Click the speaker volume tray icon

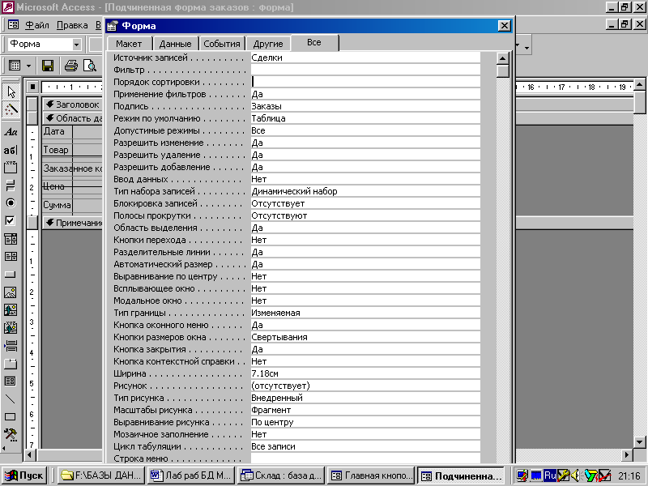(x=575, y=475)
